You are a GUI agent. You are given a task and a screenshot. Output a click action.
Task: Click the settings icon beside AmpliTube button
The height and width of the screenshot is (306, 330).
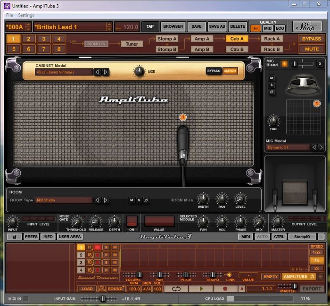click(x=321, y=277)
